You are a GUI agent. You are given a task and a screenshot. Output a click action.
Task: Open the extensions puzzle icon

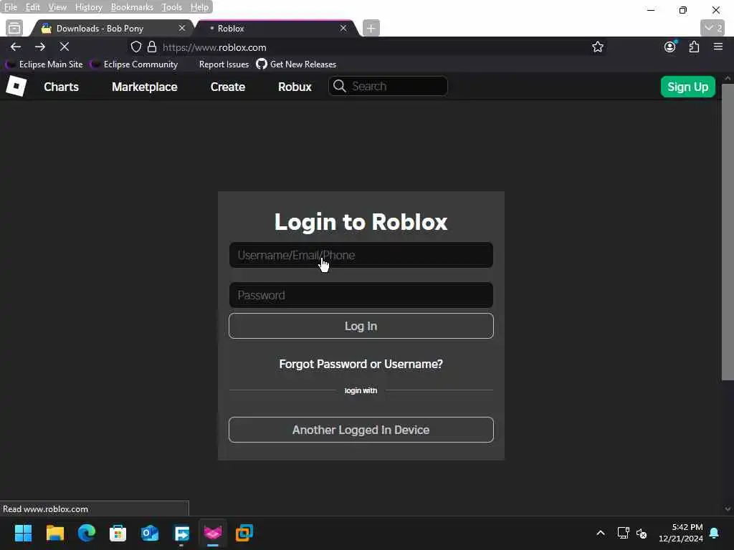coord(694,47)
